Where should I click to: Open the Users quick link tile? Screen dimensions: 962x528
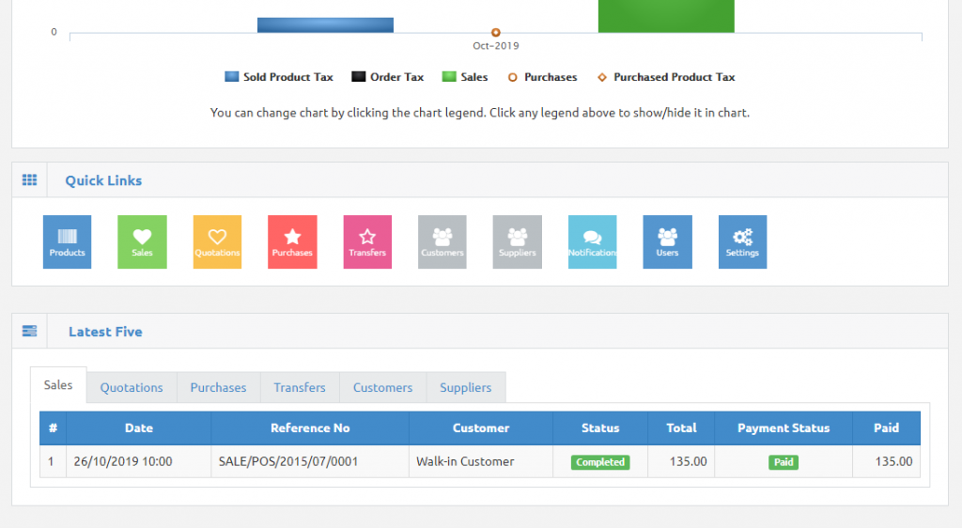[x=668, y=241]
